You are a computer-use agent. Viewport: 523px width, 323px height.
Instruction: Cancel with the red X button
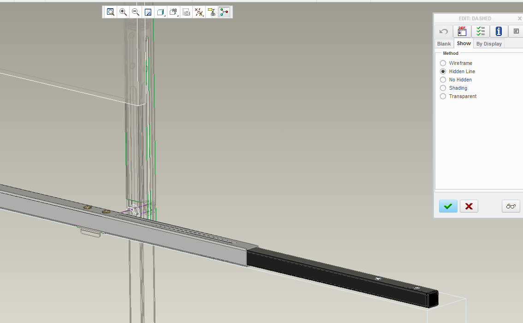469,206
